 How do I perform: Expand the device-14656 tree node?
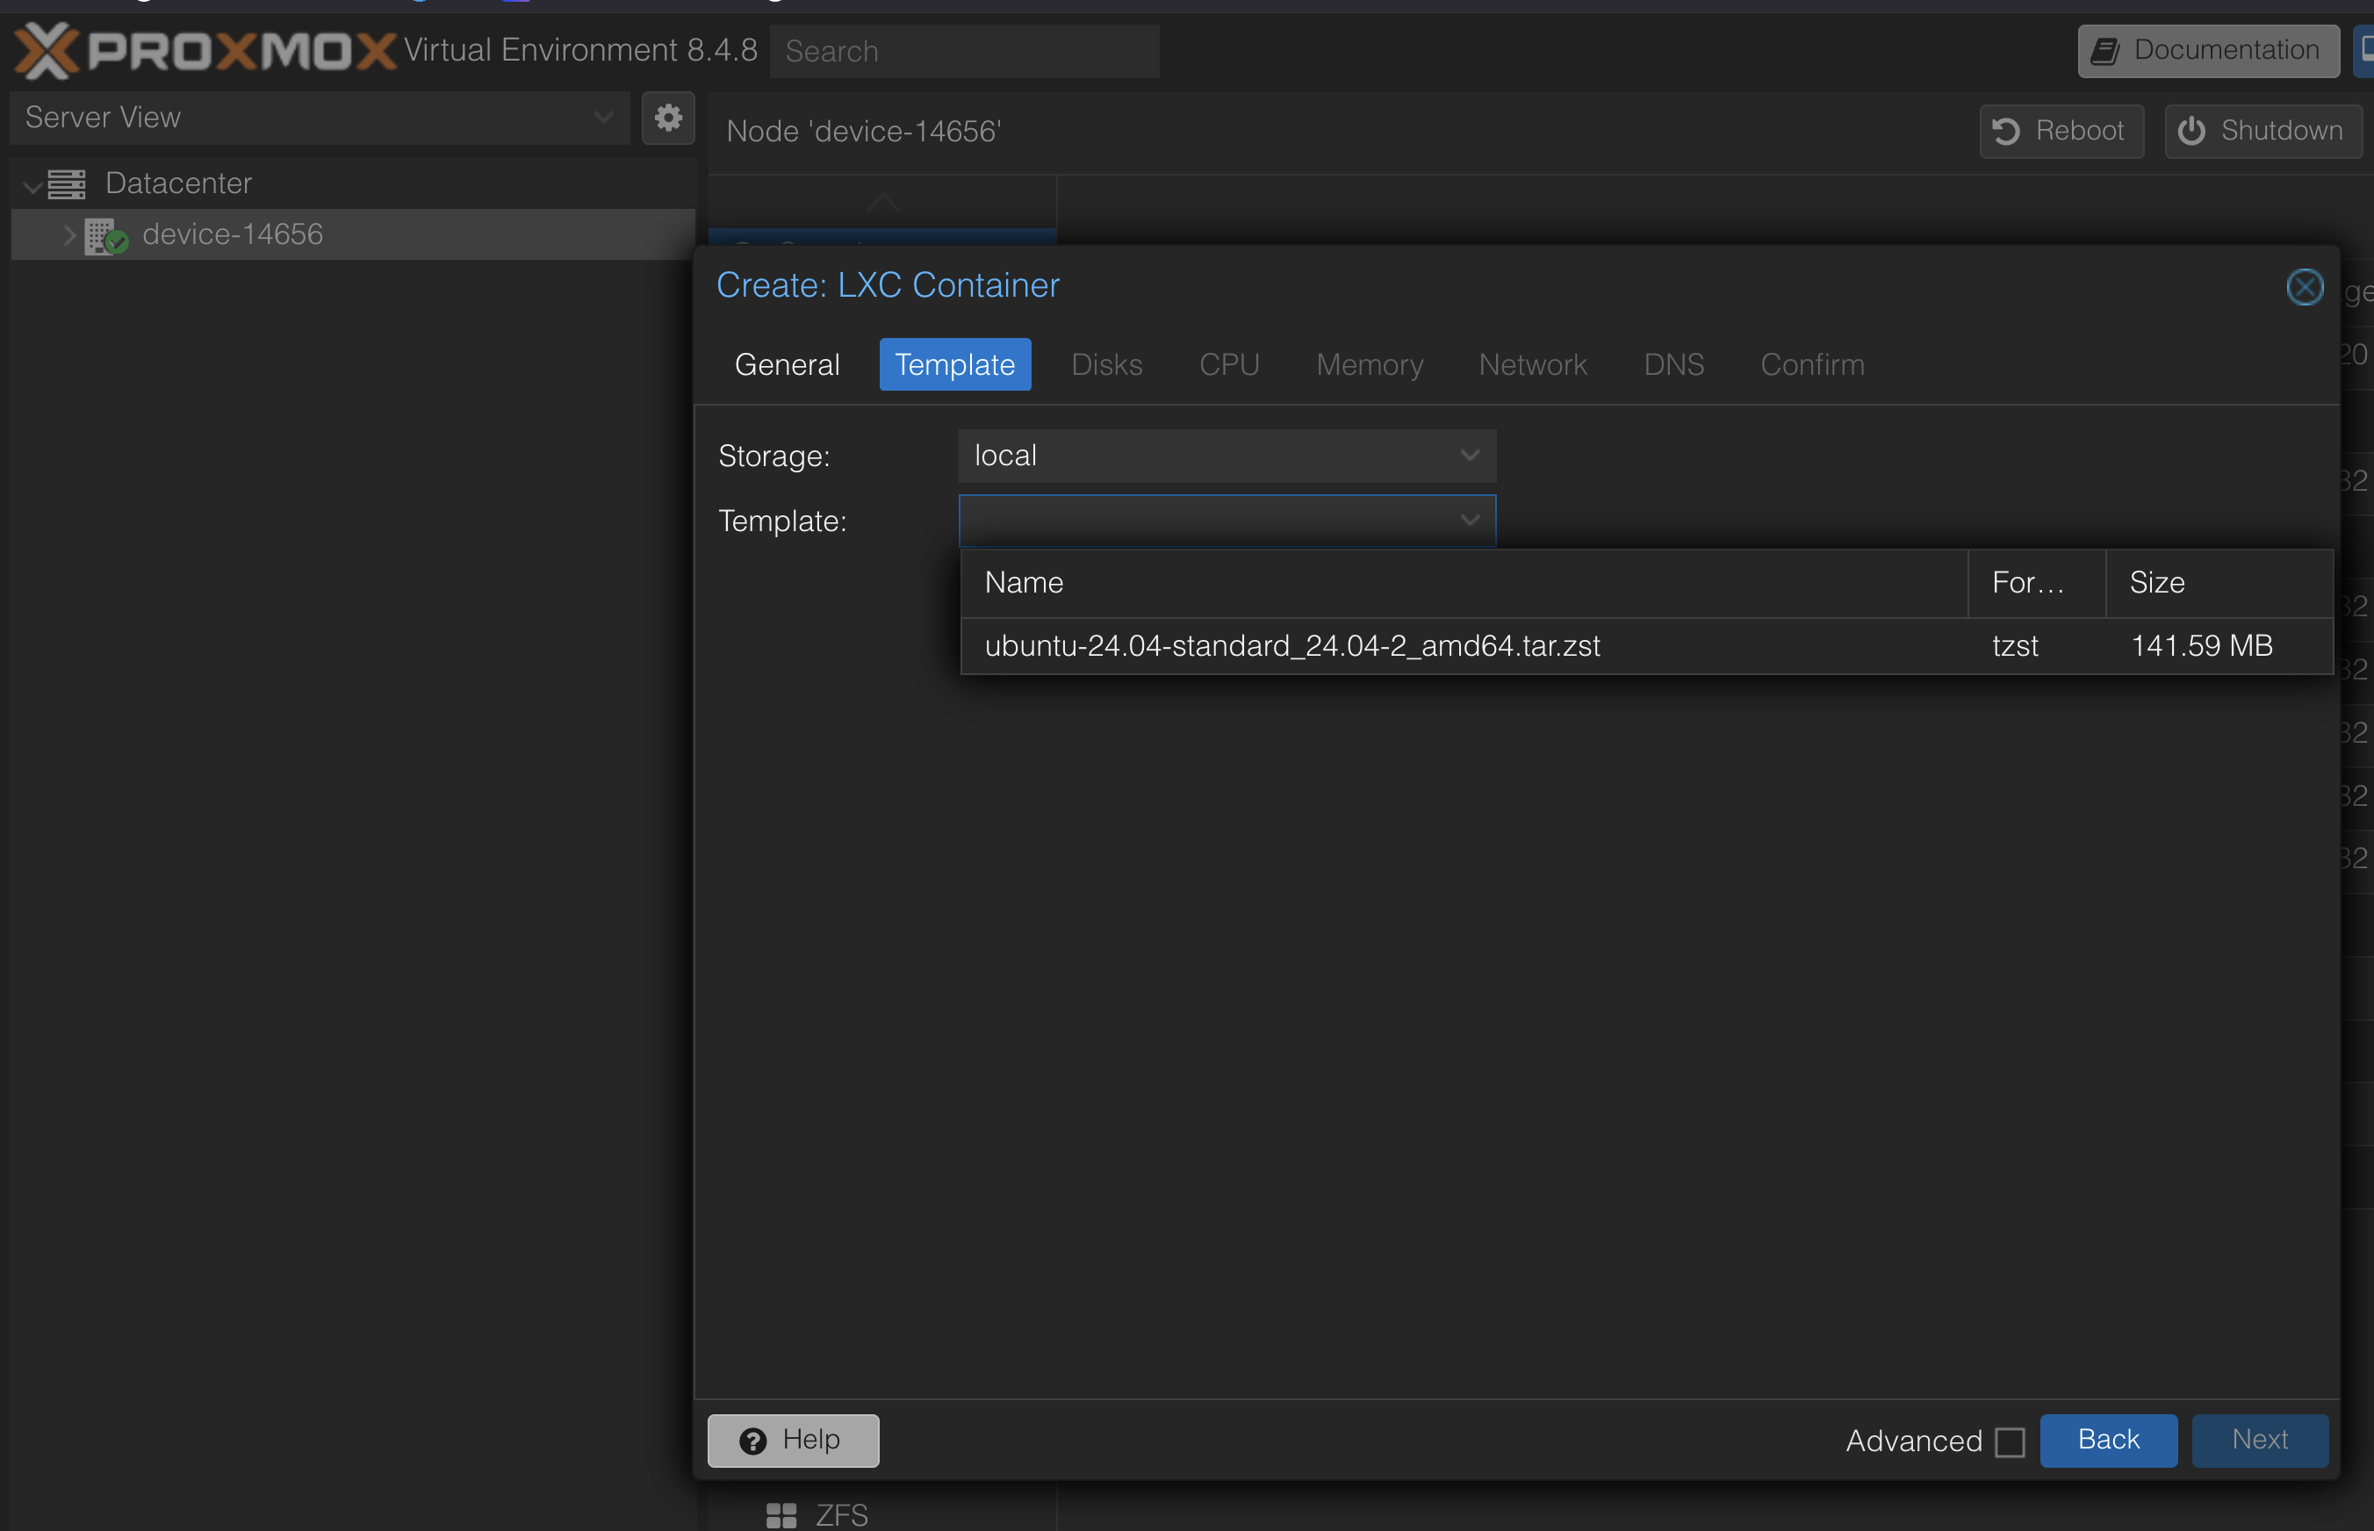coord(68,235)
